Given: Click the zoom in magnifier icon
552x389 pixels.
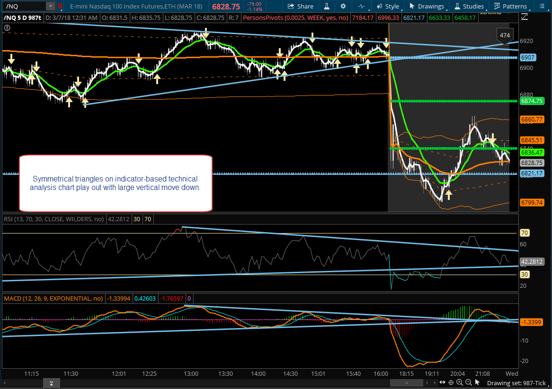Looking at the screenshot, I should pyautogui.click(x=460, y=383).
